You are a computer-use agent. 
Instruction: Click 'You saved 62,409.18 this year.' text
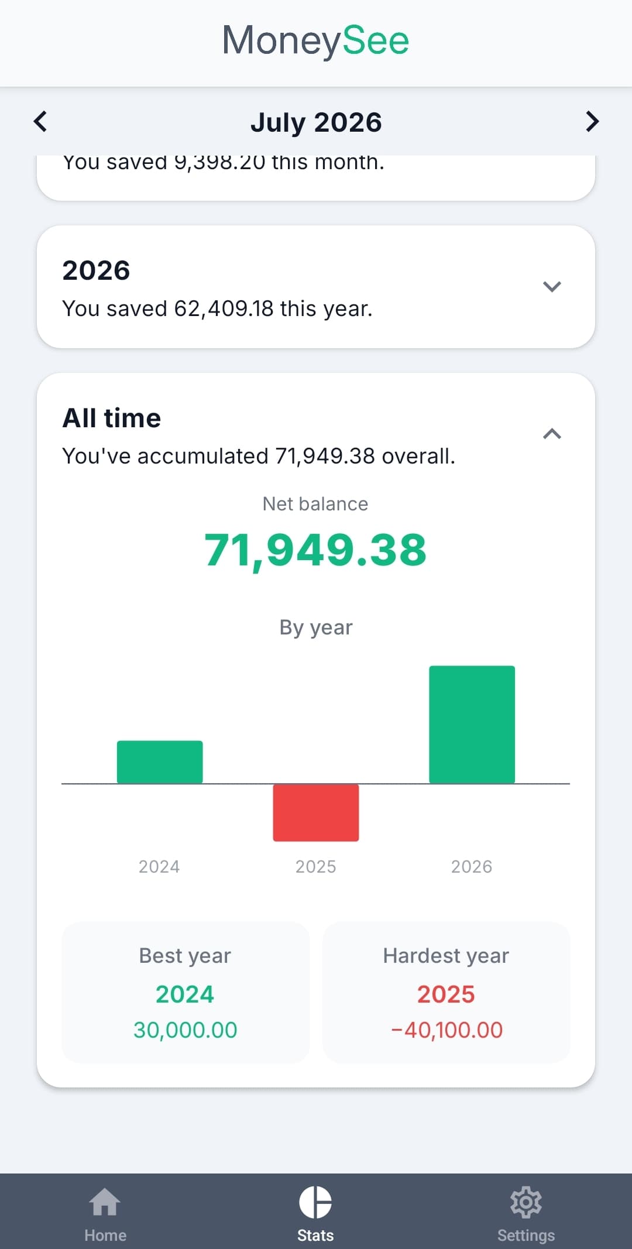click(218, 308)
